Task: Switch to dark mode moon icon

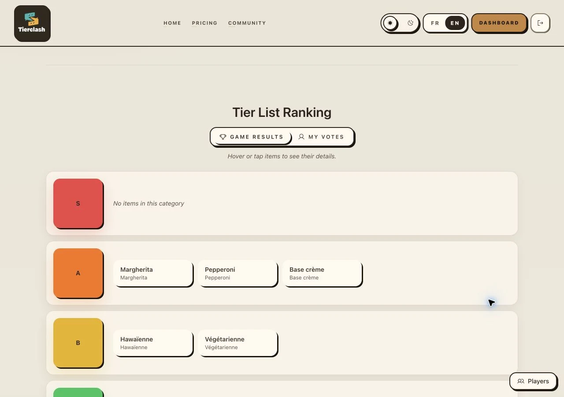Action: click(411, 23)
